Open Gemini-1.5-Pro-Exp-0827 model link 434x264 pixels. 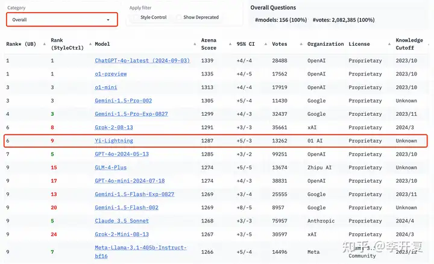point(131,114)
